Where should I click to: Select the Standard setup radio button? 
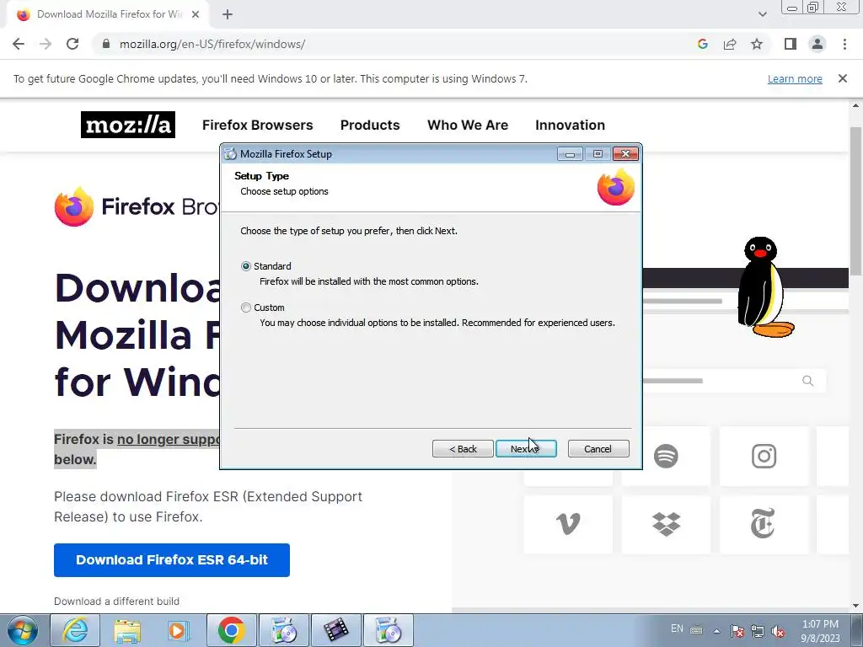246,266
